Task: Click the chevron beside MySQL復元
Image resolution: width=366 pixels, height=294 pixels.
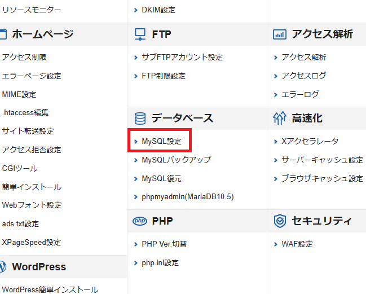Action: tap(136, 179)
